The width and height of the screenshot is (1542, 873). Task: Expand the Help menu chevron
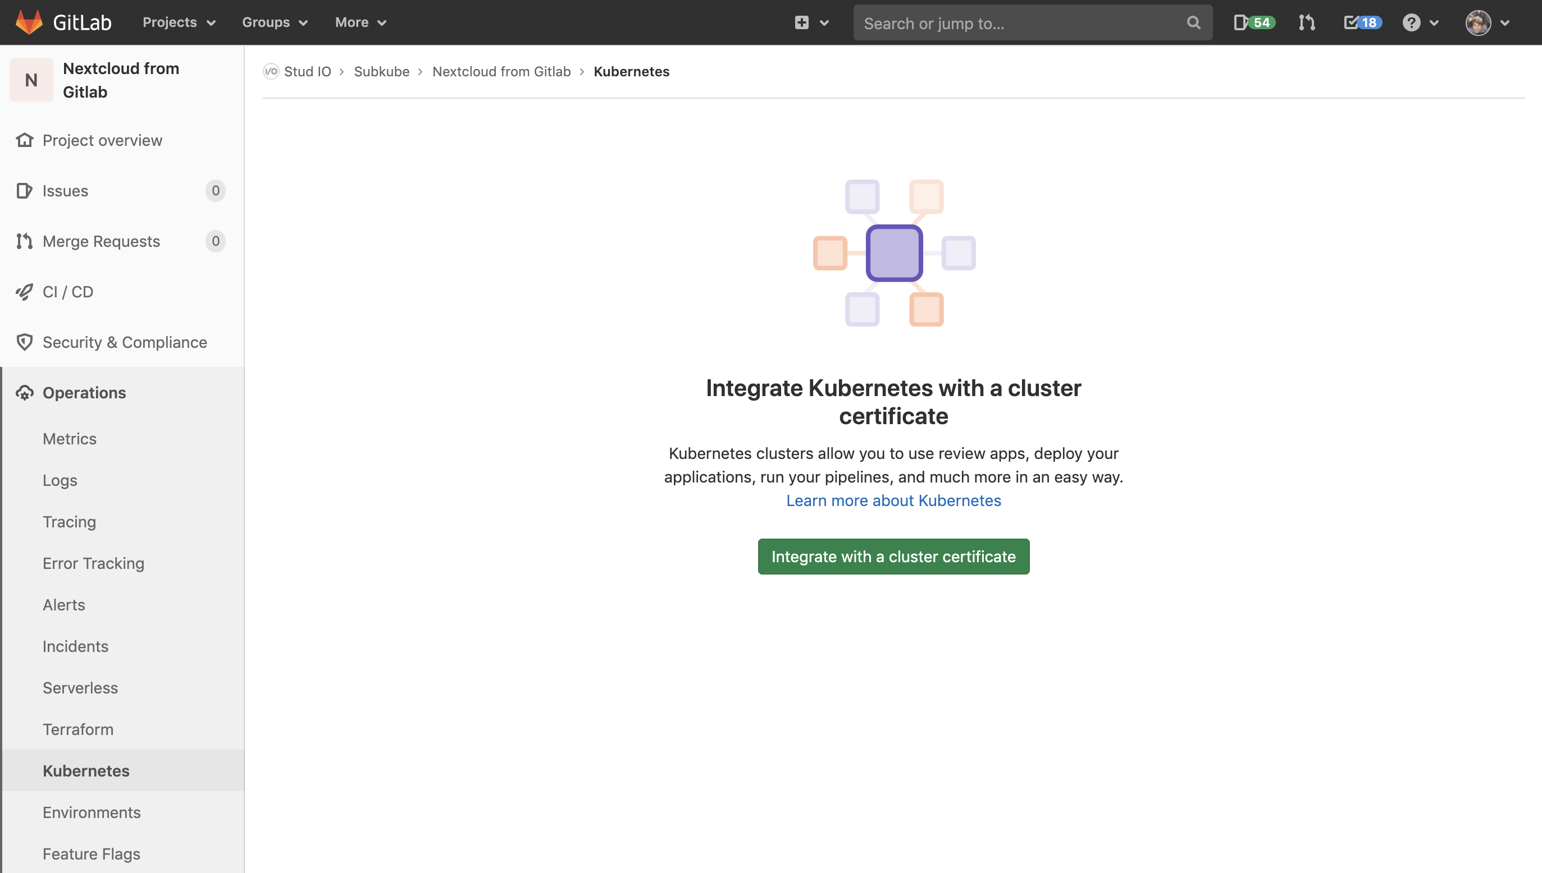(1434, 23)
